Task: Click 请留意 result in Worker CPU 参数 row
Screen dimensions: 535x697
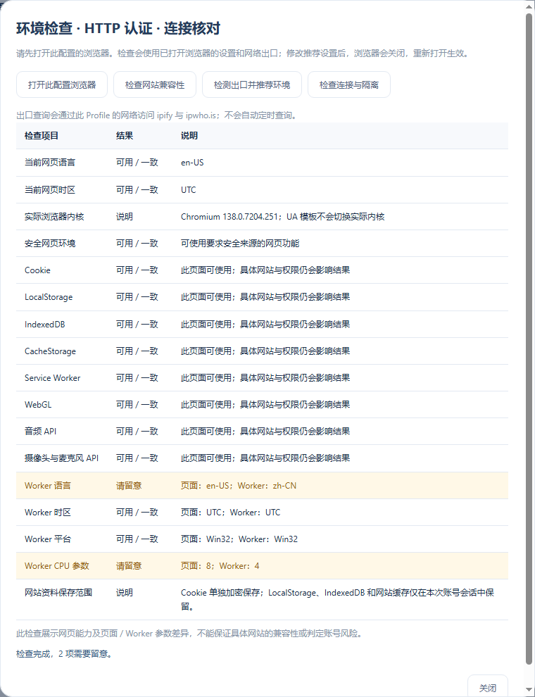Action: coord(129,566)
